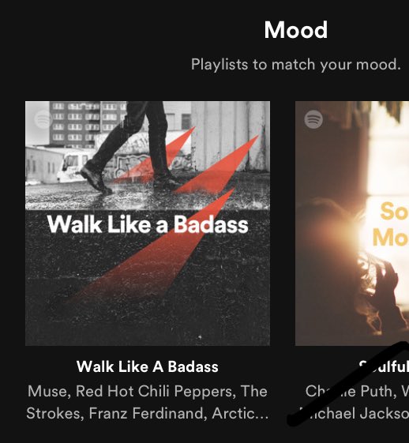
Task: Click white 'Walk Like a Badass' cover text
Action: pyautogui.click(x=148, y=224)
